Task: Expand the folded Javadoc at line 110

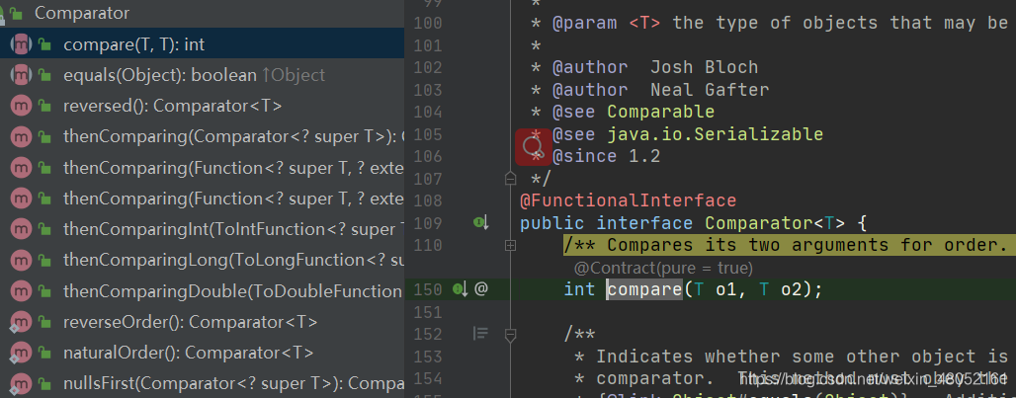Action: [510, 245]
